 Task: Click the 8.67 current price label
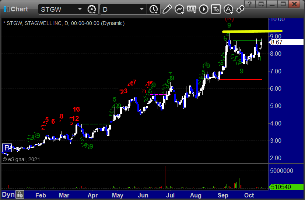[286, 42]
